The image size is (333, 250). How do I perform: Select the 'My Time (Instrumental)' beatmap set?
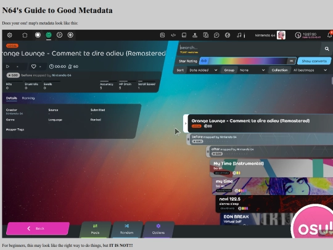pyautogui.click(x=271, y=168)
